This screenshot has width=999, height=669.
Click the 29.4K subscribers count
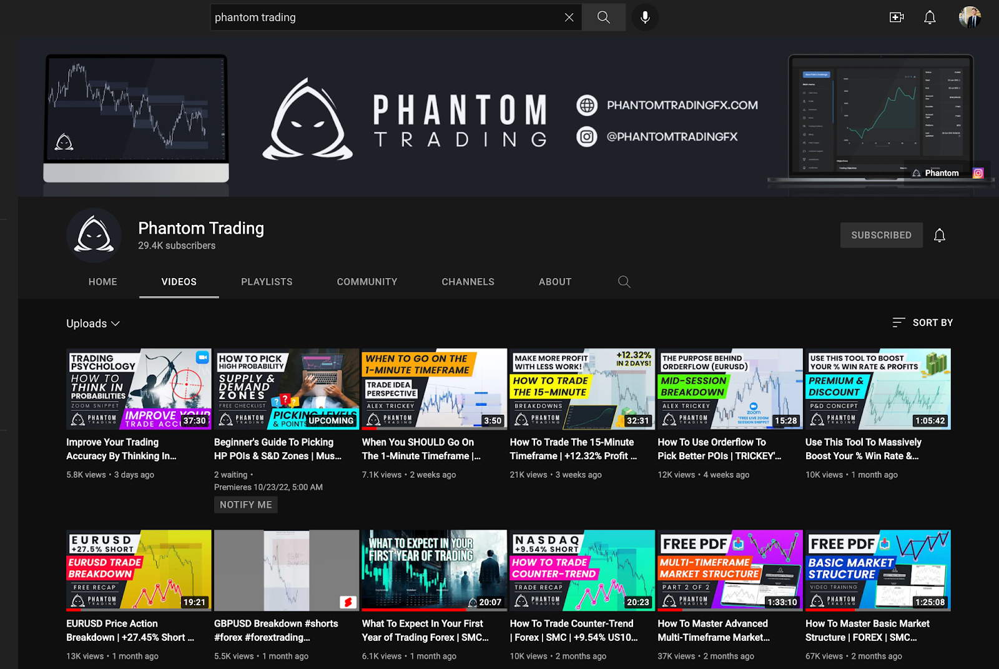coord(177,245)
